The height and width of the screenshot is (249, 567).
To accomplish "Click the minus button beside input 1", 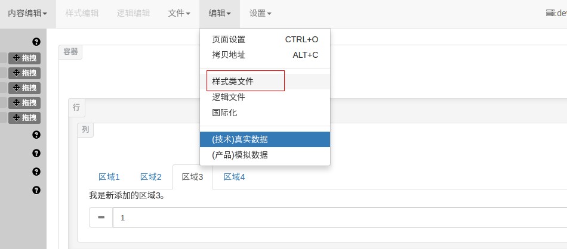I will [101, 217].
